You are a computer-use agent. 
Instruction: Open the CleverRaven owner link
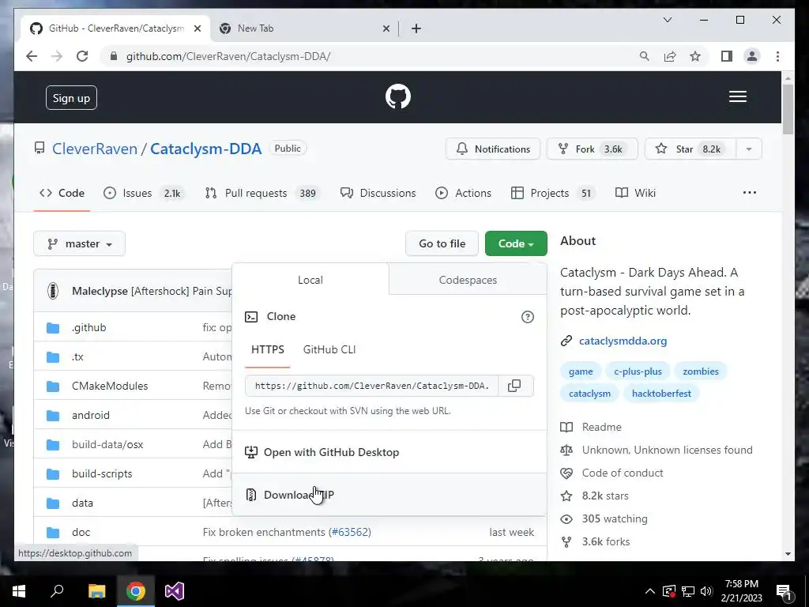pos(95,149)
